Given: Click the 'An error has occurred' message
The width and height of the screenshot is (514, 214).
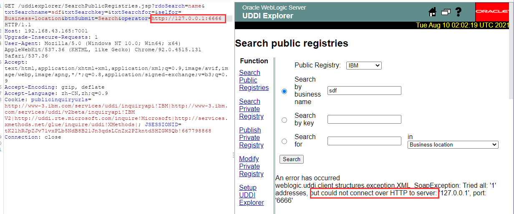Looking at the screenshot, I should click(307, 178).
